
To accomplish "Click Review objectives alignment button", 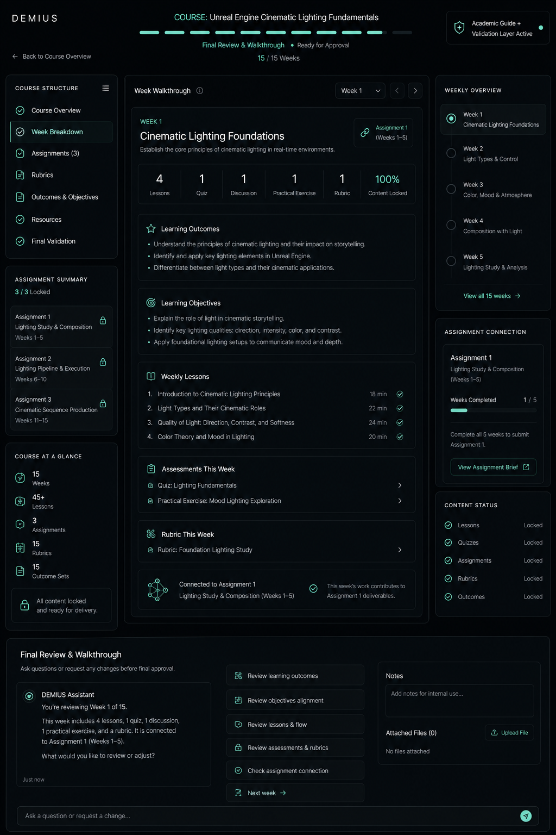I will point(295,701).
